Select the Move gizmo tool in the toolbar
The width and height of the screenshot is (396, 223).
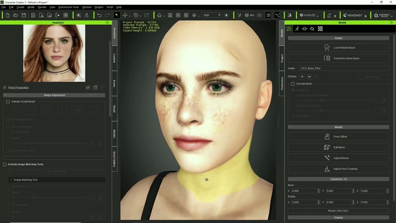click(125, 15)
